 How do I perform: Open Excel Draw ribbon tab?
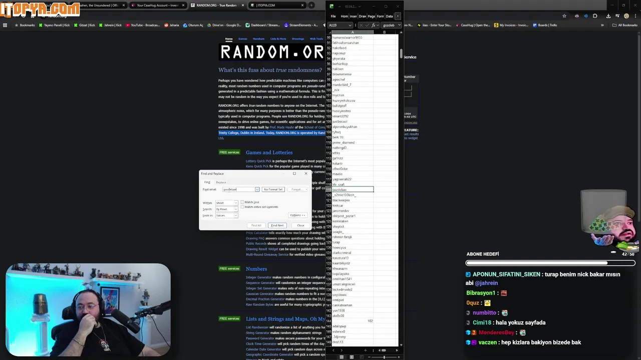coord(362,16)
